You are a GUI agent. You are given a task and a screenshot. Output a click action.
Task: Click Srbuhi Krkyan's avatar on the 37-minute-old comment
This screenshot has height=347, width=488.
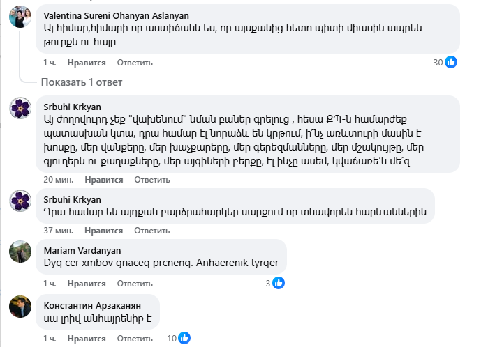tap(20, 200)
